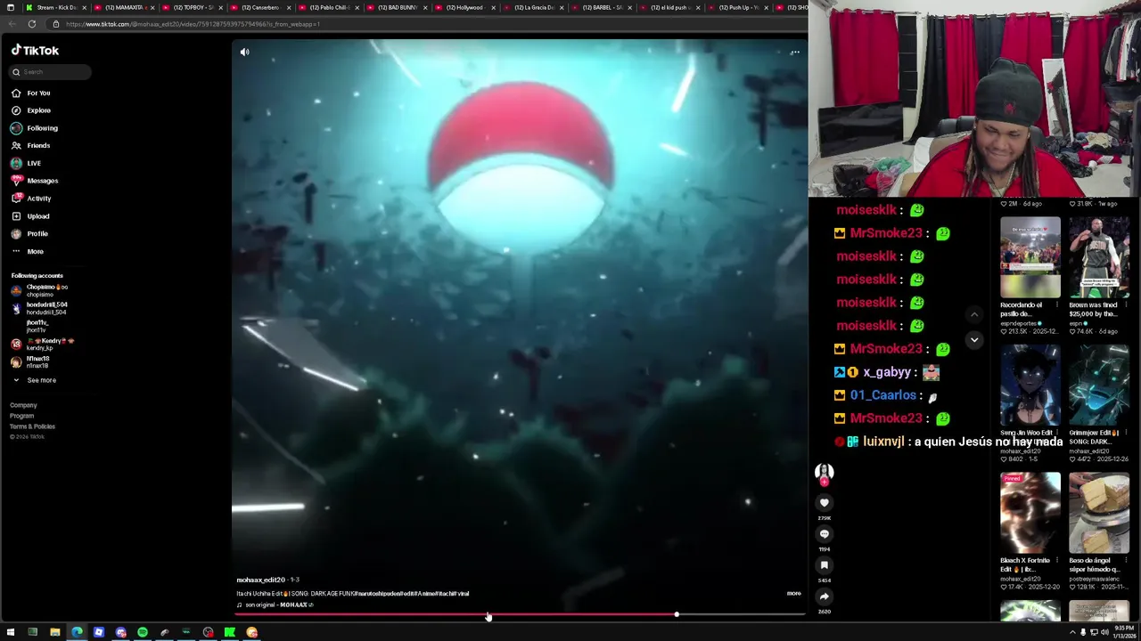Save video to favorites bookmark
This screenshot has height=641, width=1141.
(825, 565)
